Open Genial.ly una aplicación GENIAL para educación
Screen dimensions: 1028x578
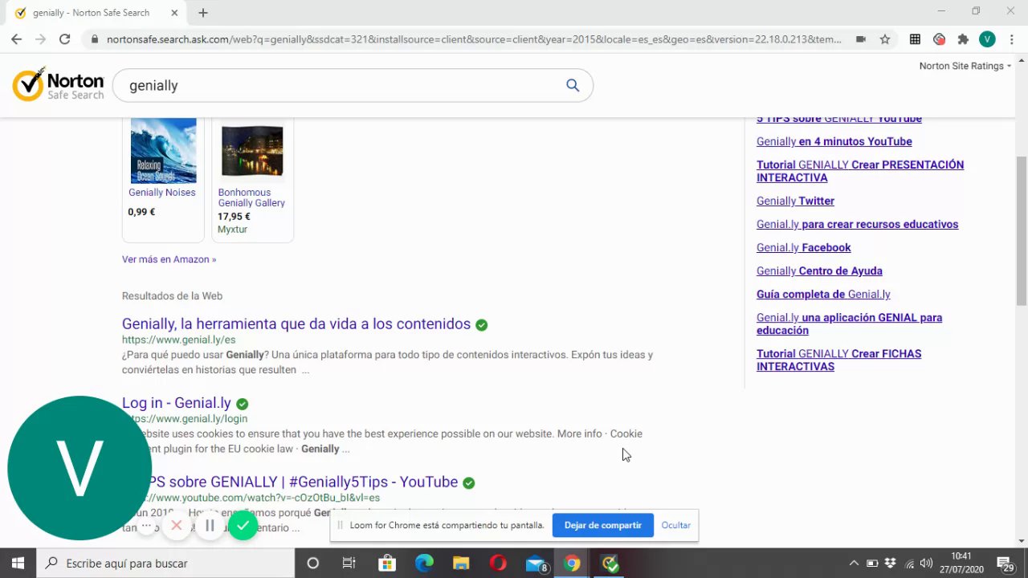pos(849,324)
